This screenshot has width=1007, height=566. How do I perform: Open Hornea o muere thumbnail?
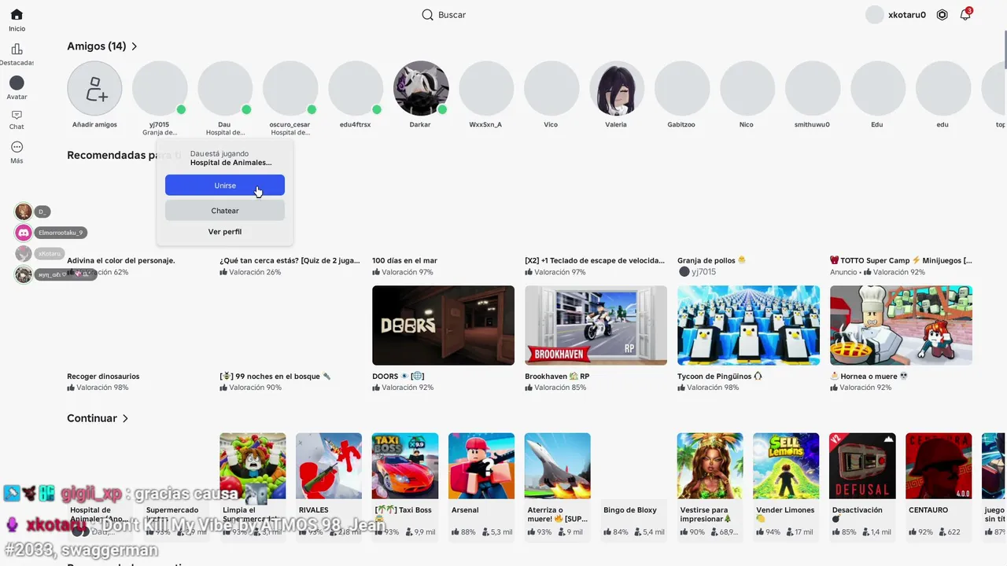[x=901, y=325]
